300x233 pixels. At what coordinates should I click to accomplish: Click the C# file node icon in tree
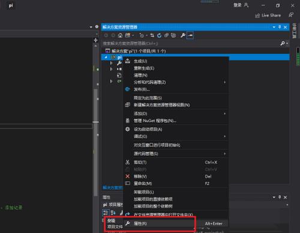(119, 81)
